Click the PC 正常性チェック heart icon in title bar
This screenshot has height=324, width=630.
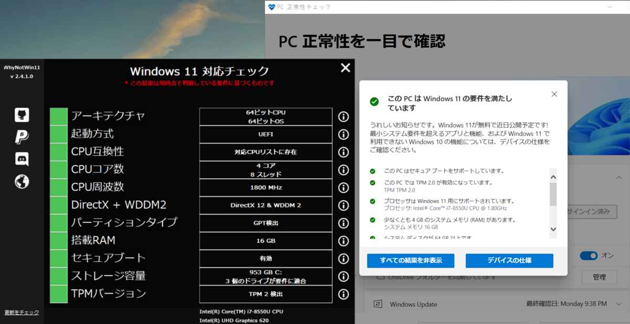click(x=271, y=7)
